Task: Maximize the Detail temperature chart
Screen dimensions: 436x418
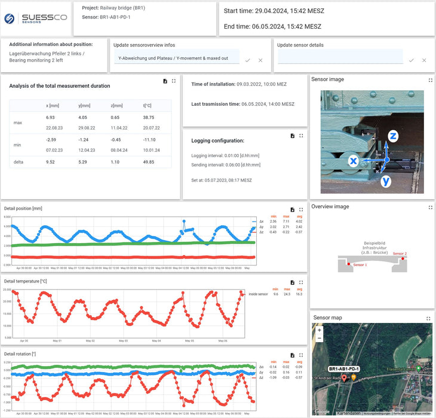Action: [x=301, y=282]
